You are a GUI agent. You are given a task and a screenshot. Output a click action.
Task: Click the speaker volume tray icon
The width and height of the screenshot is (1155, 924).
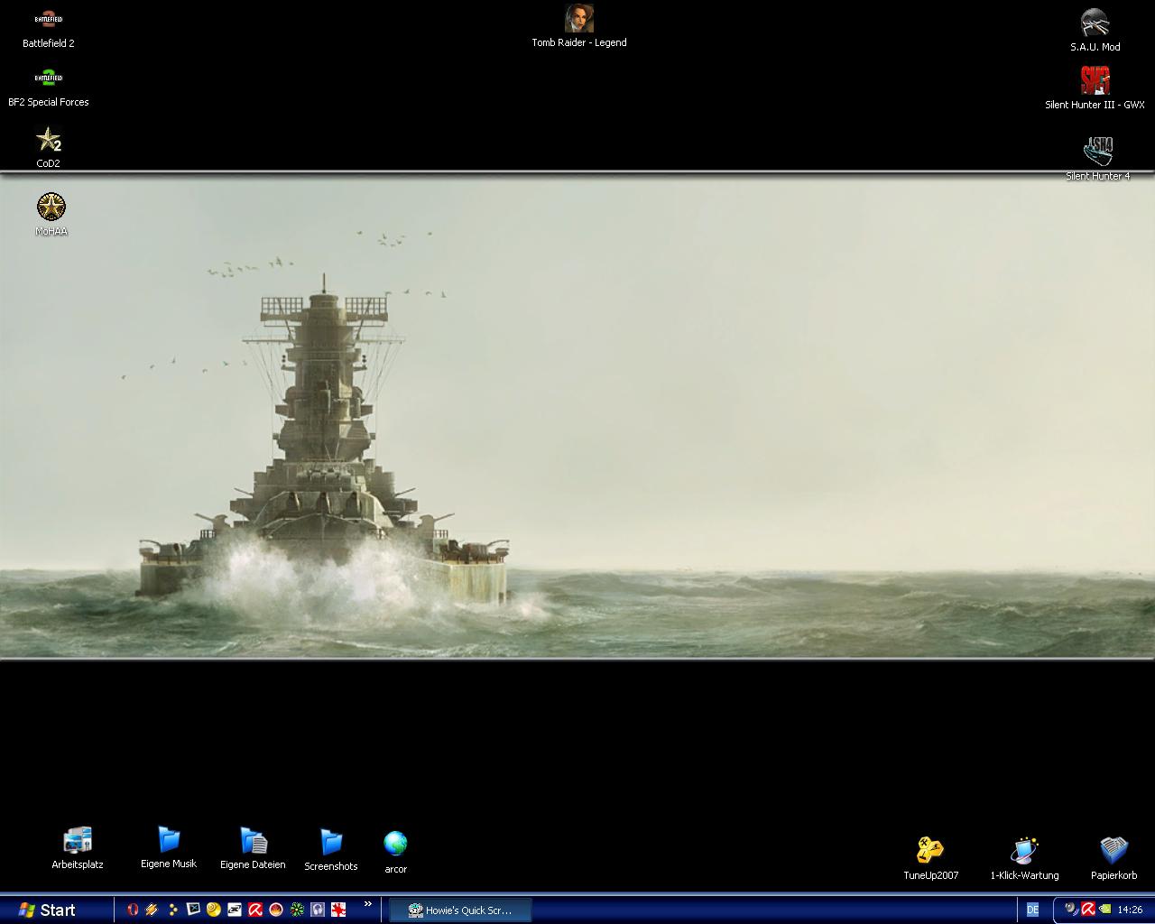coord(1071,910)
